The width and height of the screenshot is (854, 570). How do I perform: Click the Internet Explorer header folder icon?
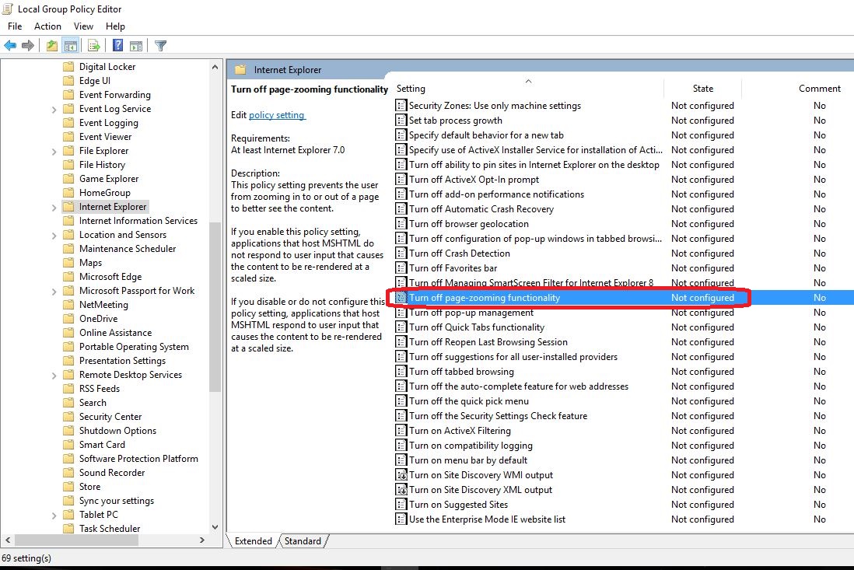pyautogui.click(x=240, y=70)
